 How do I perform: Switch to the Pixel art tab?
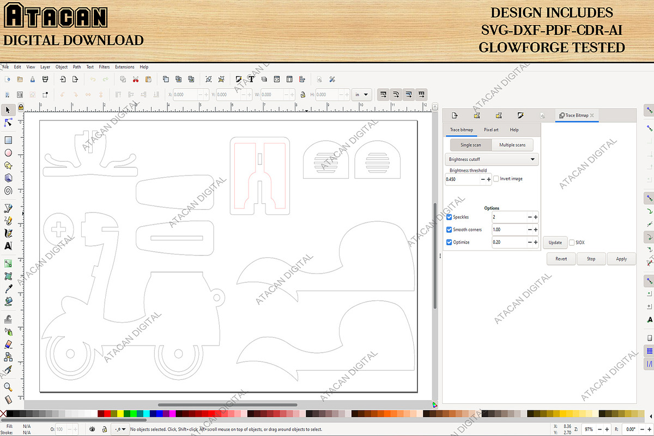(491, 130)
